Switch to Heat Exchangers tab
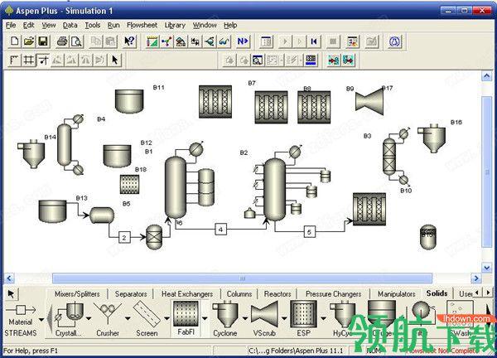This screenshot has height=358, width=497. coord(187,294)
